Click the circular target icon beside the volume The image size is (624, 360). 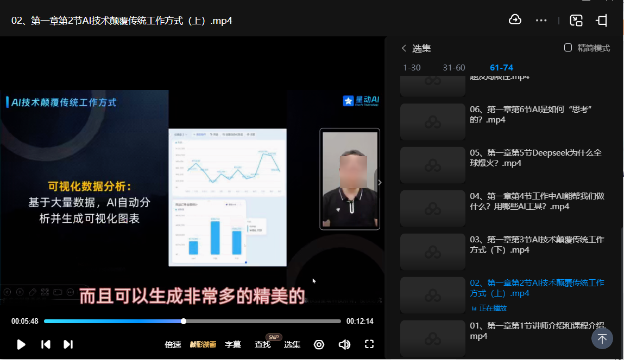(319, 344)
